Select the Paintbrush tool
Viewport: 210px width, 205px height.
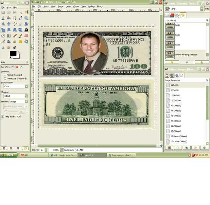pos(20,36)
